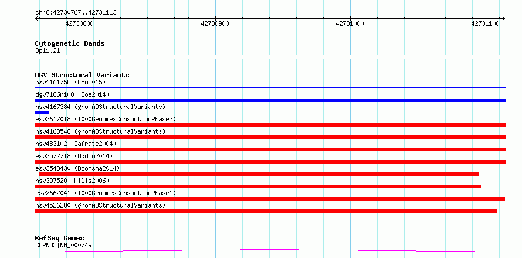The height and width of the screenshot is (258, 522).
Task: Select the Cytogenetic Bands track heading
Action: (x=70, y=43)
